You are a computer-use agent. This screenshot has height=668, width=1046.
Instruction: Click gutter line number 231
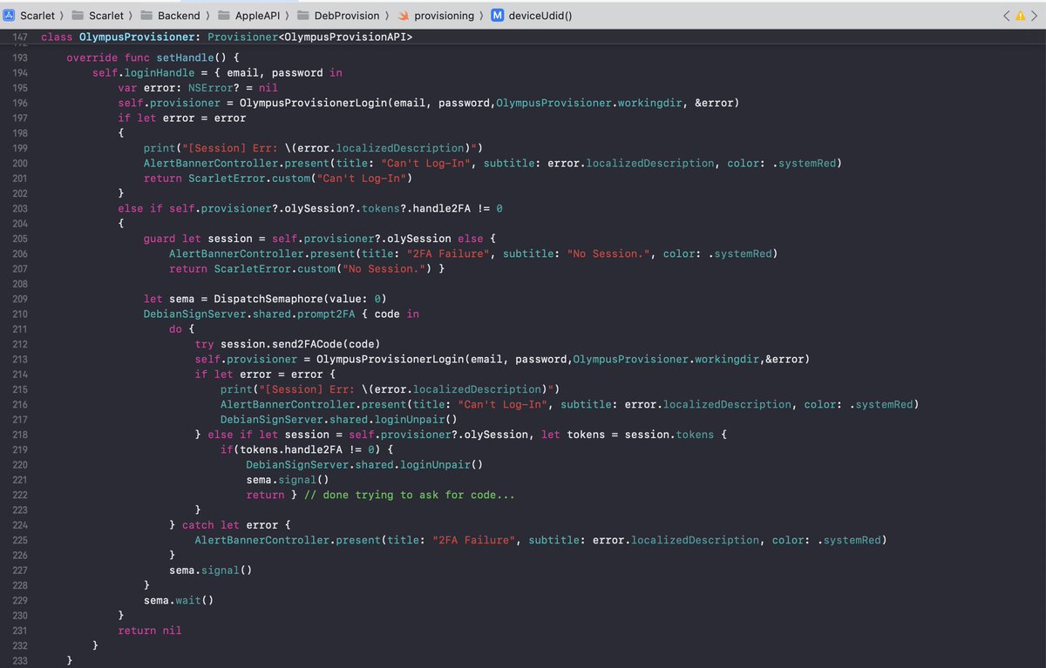[x=21, y=631]
